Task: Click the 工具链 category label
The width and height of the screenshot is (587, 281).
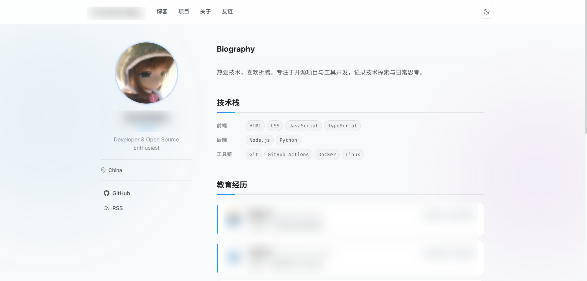Action: coord(224,154)
